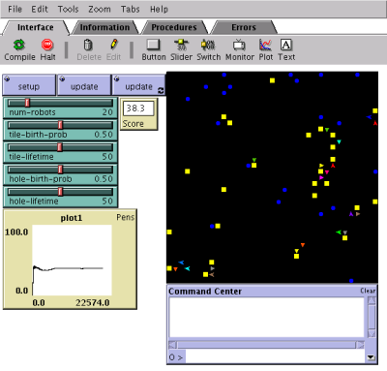The image size is (387, 371).
Task: Click the setup button
Action: coord(29,85)
